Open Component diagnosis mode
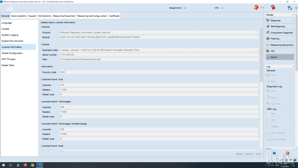 (279, 33)
